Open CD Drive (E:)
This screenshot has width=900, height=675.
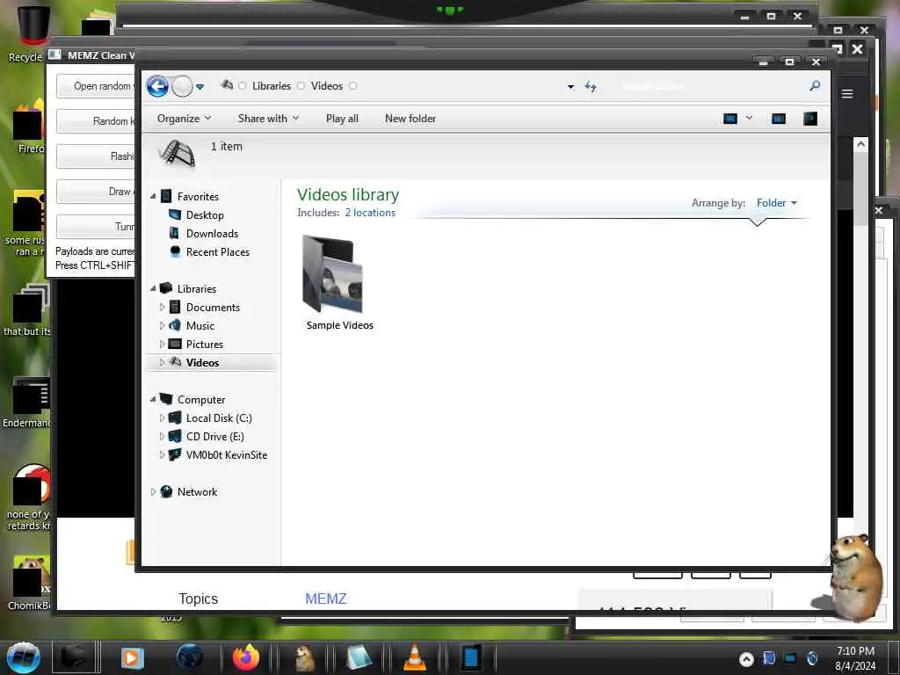click(x=214, y=437)
